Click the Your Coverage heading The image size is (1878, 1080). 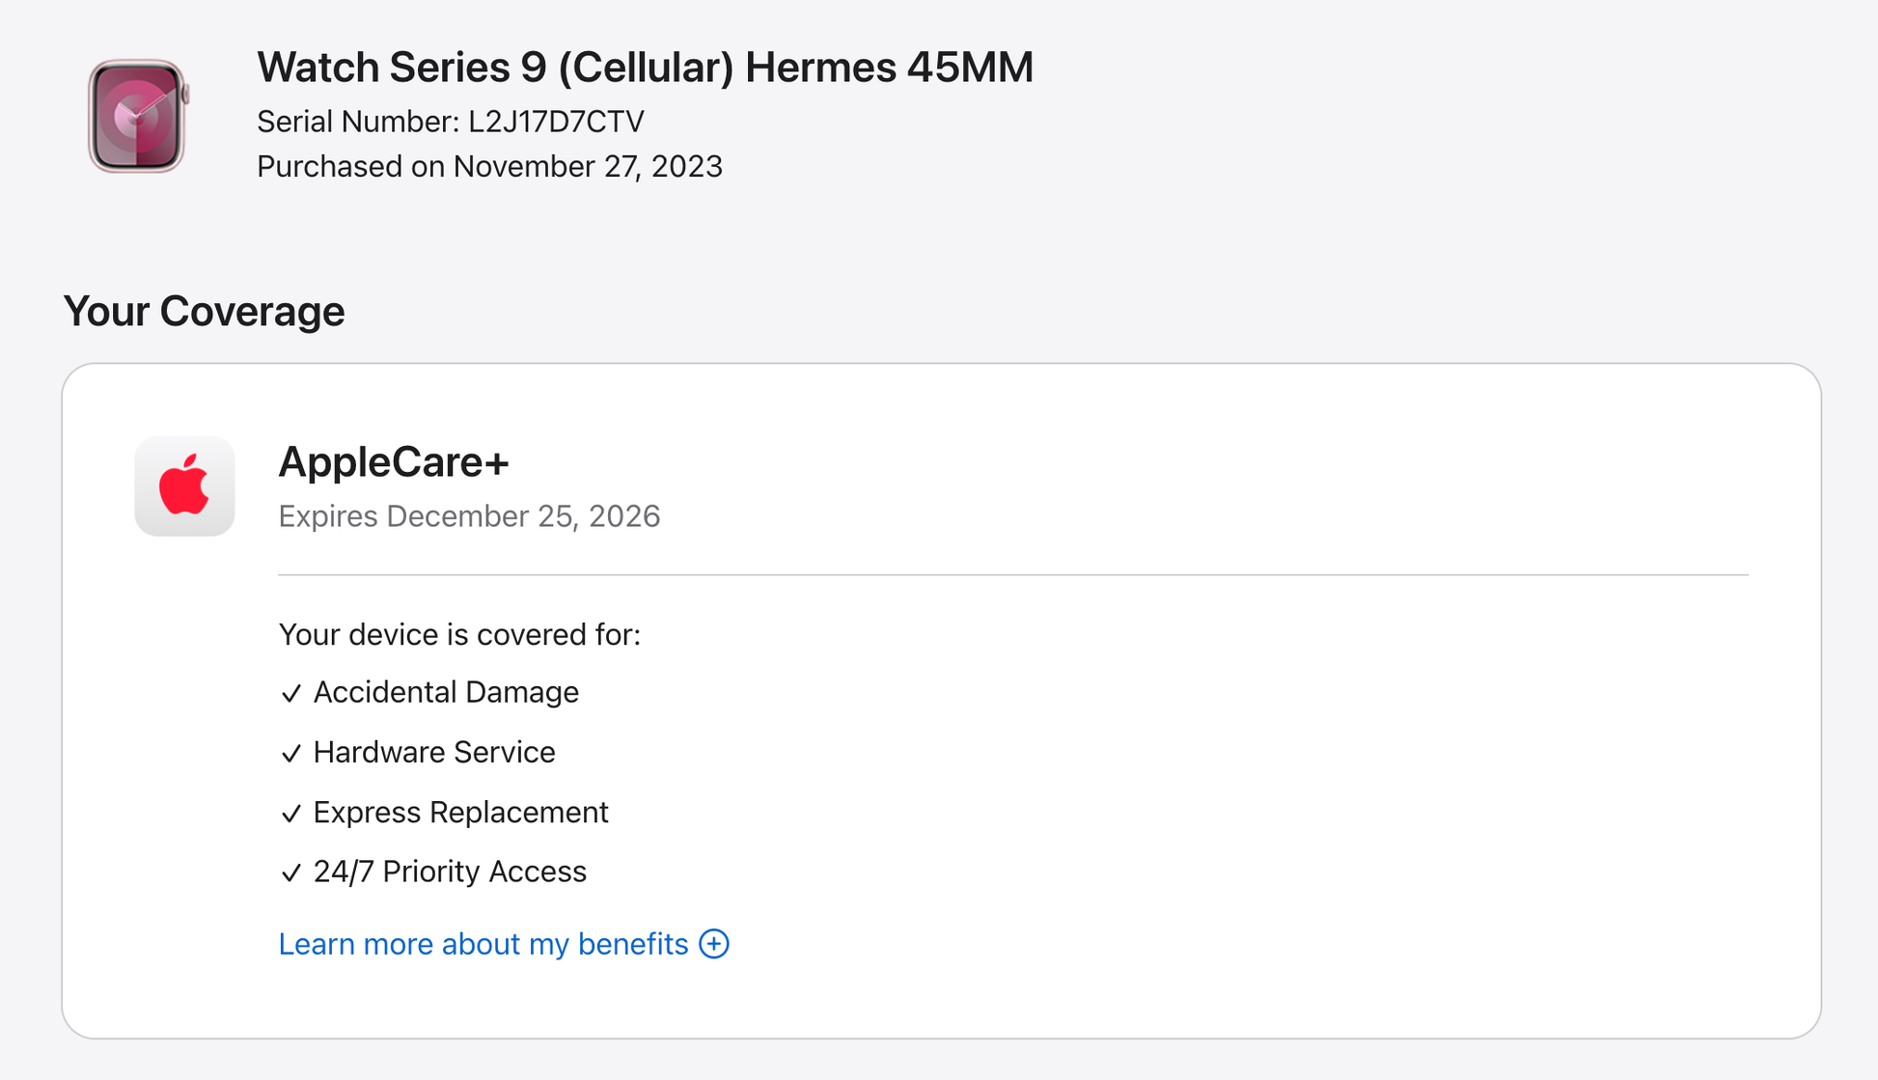204,311
